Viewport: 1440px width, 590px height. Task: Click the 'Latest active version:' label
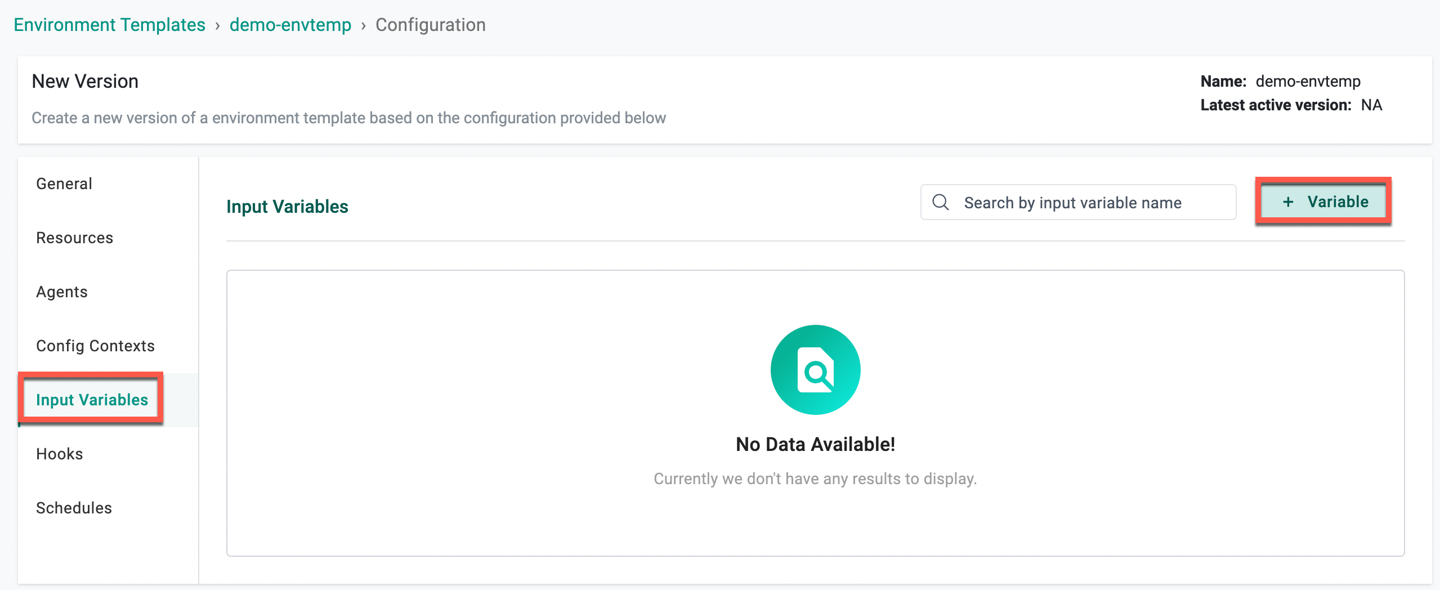tap(1276, 105)
